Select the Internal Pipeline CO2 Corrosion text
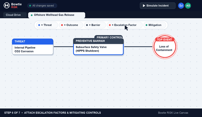This screenshot has width=202, height=117. click(x=25, y=49)
